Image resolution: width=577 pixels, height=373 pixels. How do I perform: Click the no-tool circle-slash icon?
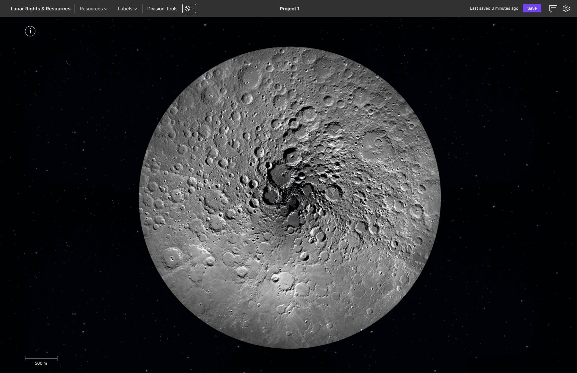coord(187,9)
